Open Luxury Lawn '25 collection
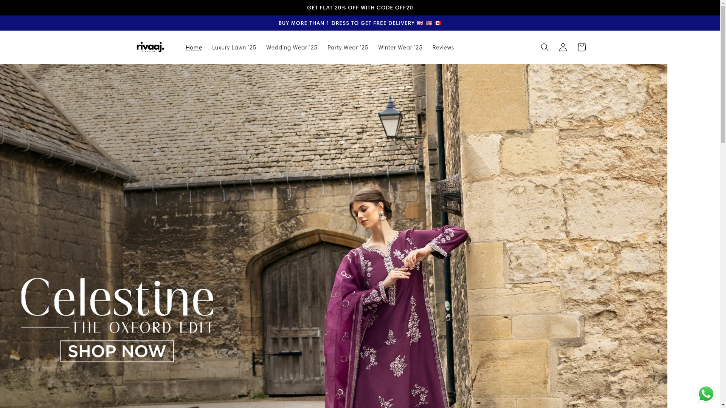 (x=234, y=48)
